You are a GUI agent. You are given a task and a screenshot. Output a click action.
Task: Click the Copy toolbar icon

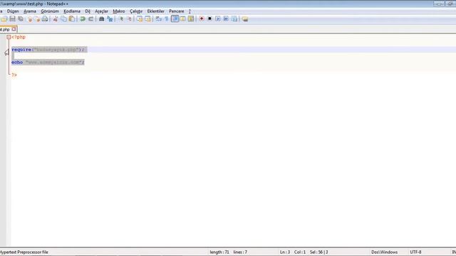(x=63, y=19)
